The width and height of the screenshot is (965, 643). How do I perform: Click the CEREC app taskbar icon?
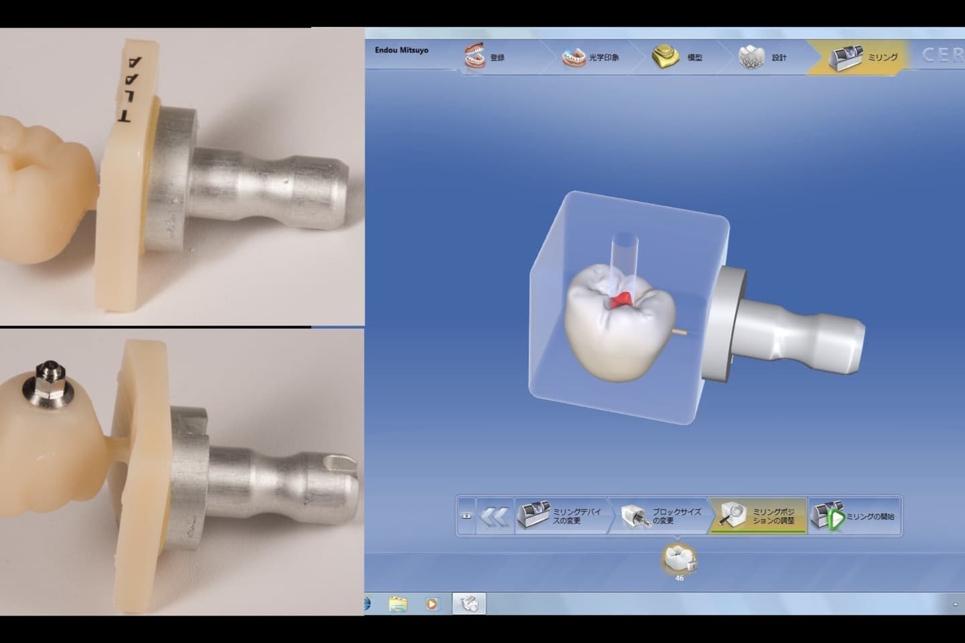tap(469, 603)
